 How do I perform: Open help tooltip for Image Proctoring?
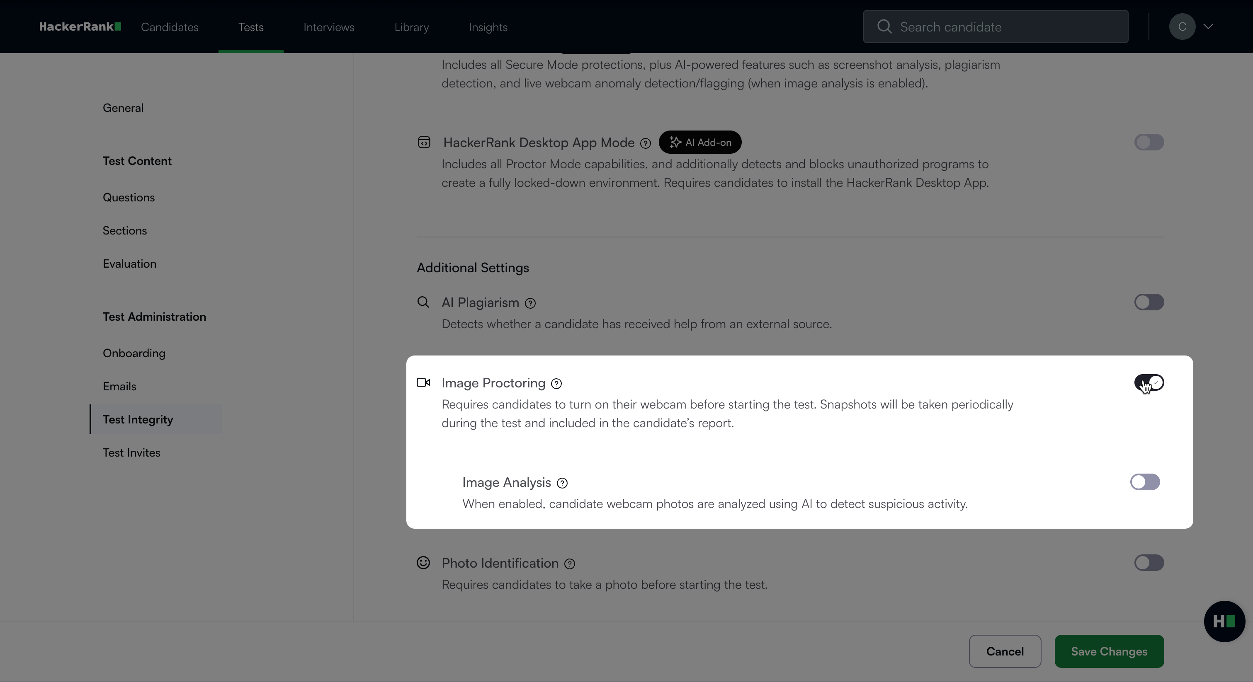click(x=556, y=384)
